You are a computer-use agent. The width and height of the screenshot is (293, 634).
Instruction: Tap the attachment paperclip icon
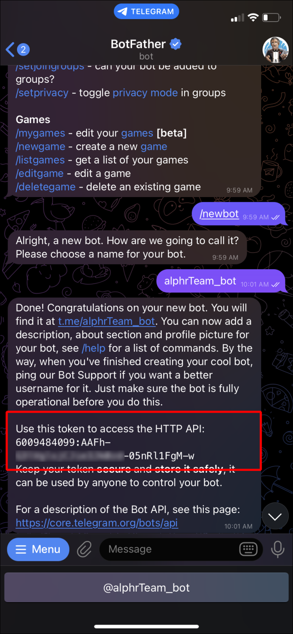pos(84,549)
